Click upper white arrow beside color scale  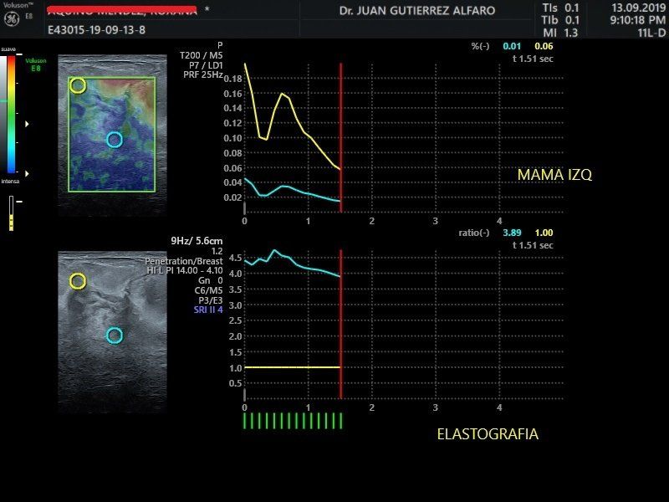tap(27, 124)
